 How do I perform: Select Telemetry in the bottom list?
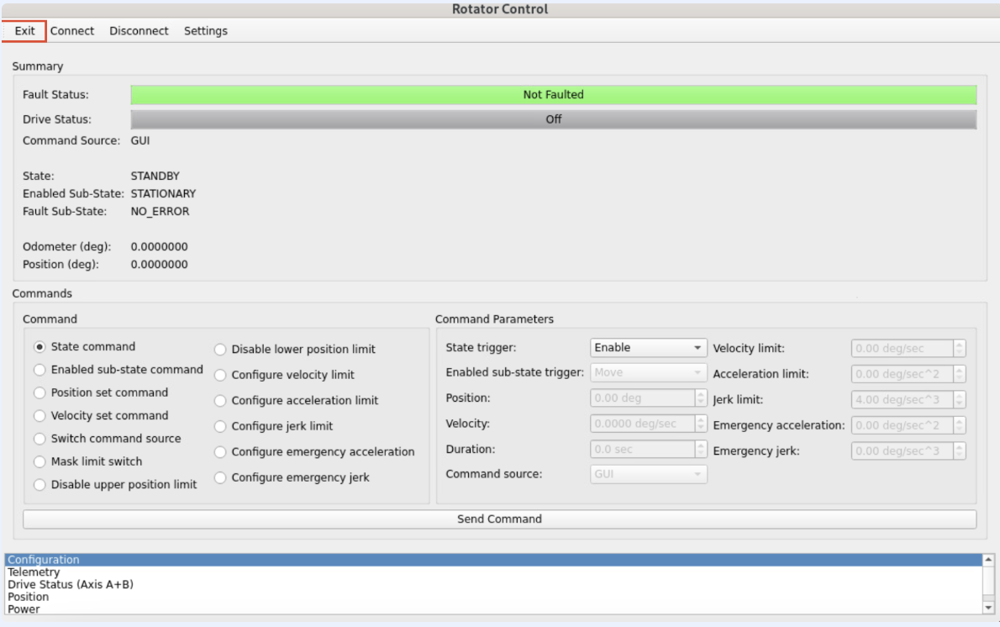pos(34,572)
